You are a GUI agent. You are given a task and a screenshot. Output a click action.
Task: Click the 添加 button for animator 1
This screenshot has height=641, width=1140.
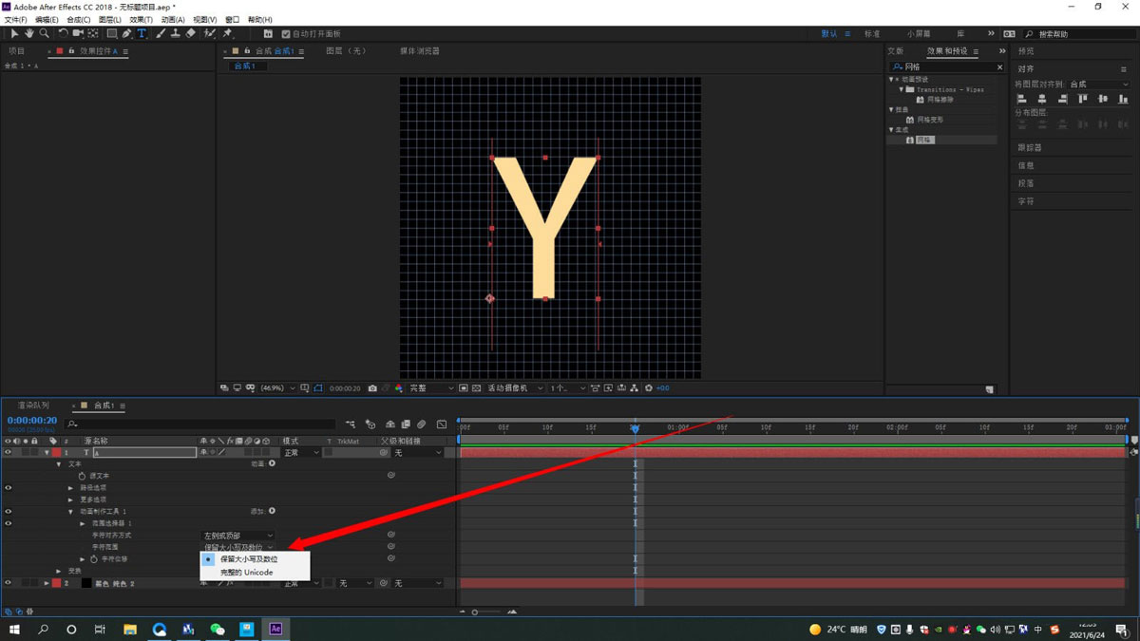click(x=272, y=512)
